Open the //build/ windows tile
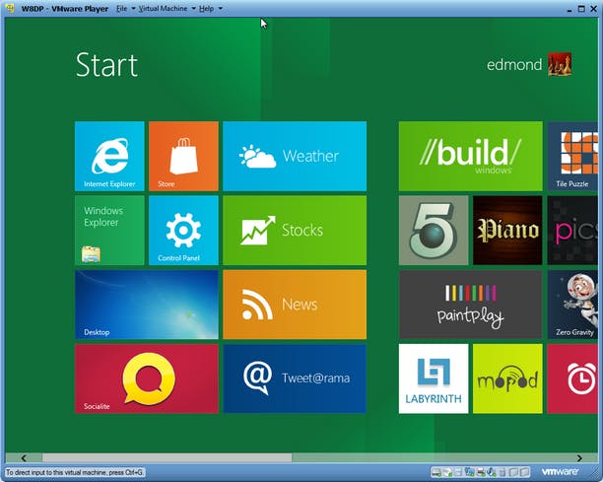The image size is (603, 482). [471, 156]
